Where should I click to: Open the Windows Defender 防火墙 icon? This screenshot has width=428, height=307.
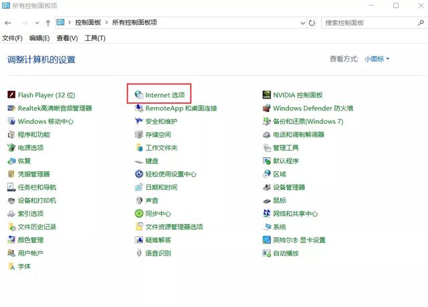(x=266, y=108)
